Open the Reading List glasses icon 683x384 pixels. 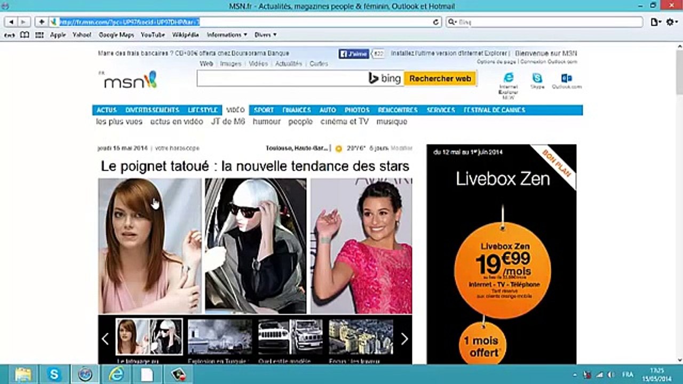pyautogui.click(x=10, y=35)
